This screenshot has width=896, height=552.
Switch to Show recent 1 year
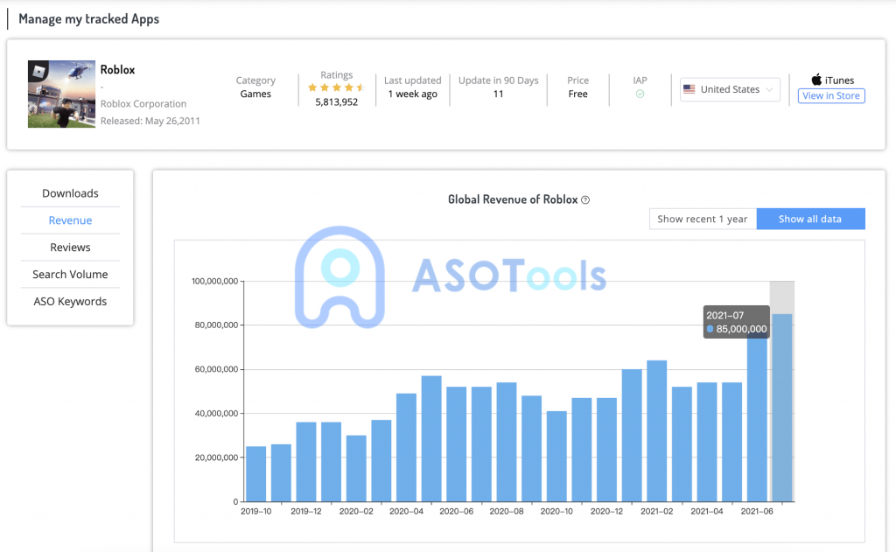(703, 219)
